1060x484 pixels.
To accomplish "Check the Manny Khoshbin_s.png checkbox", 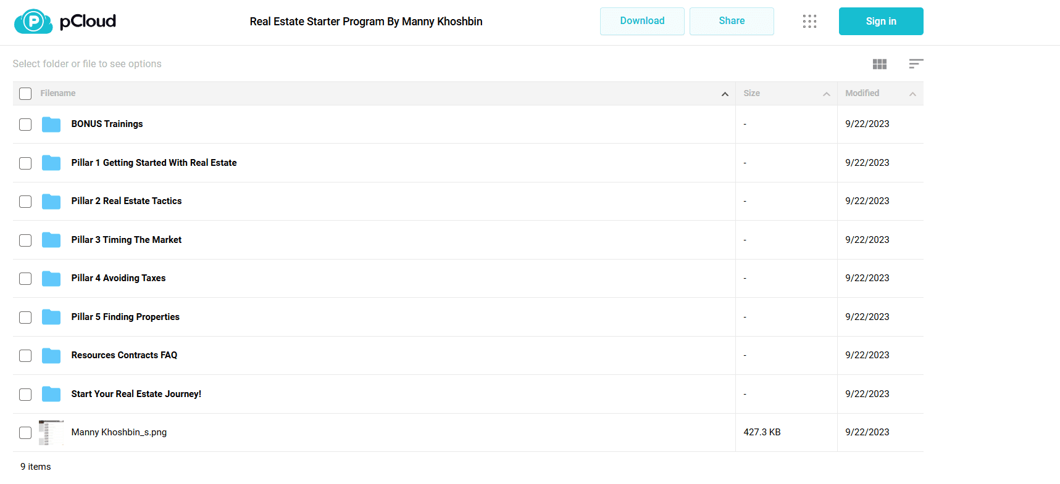I will (25, 433).
